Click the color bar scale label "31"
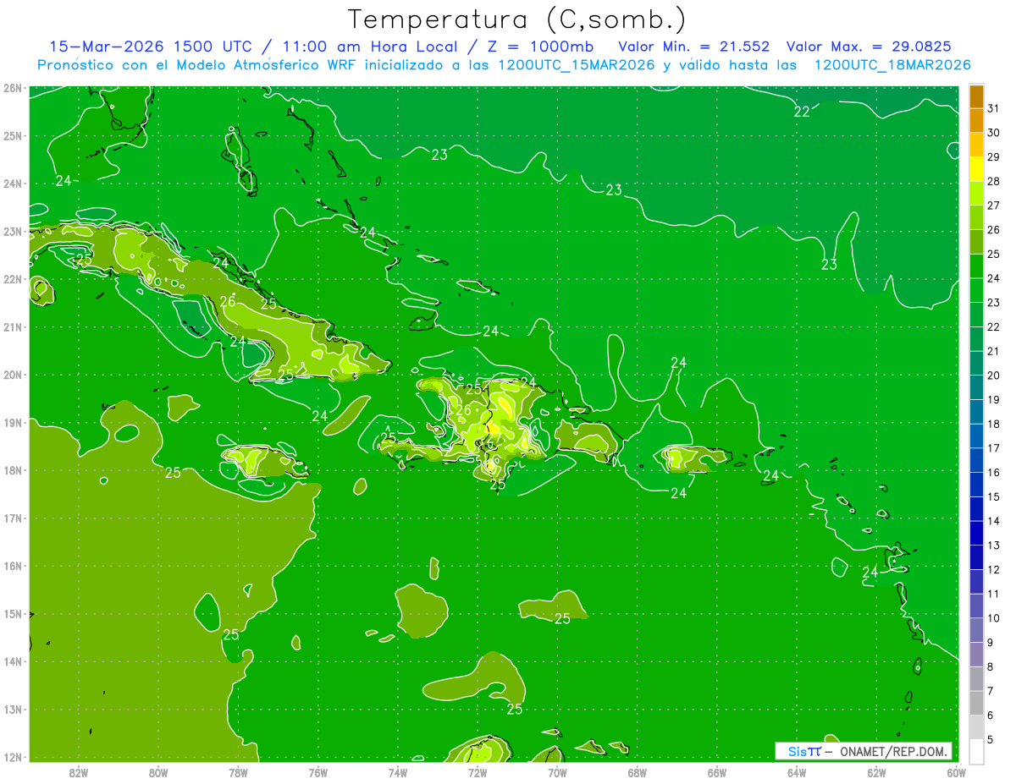The width and height of the screenshot is (1016, 784). tap(993, 108)
